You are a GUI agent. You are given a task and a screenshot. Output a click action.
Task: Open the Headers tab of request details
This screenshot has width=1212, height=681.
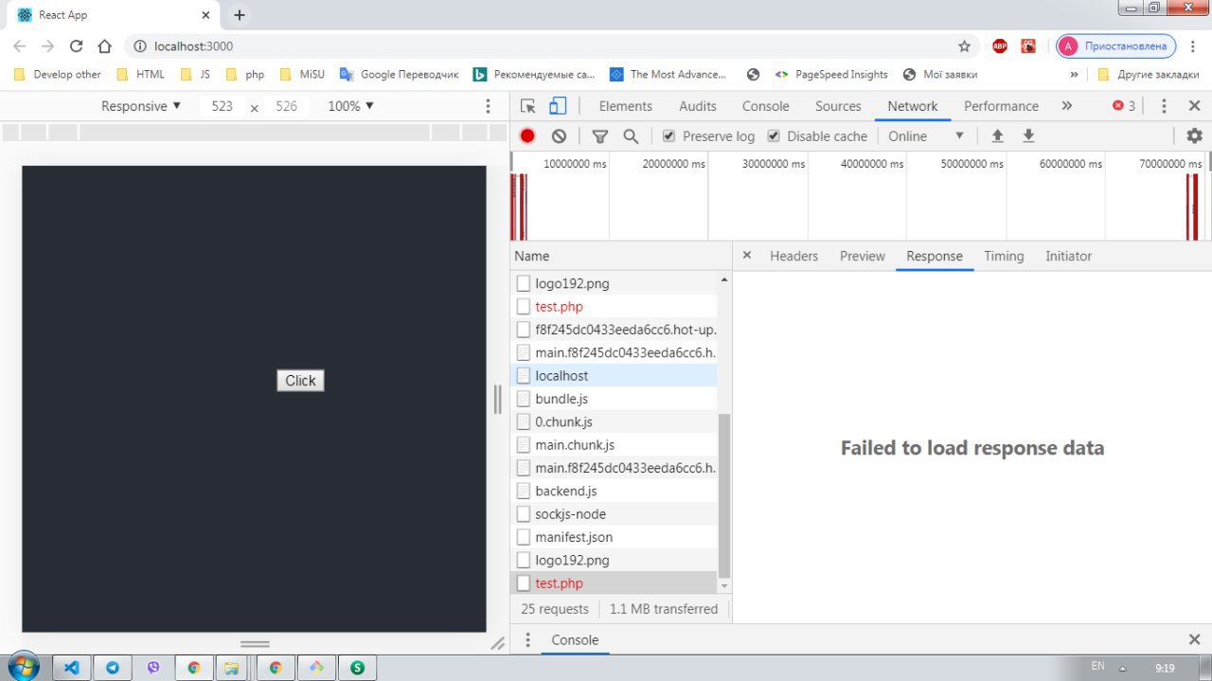(x=793, y=256)
